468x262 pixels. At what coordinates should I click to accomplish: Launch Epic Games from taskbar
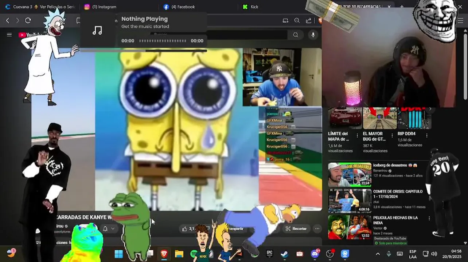269,254
